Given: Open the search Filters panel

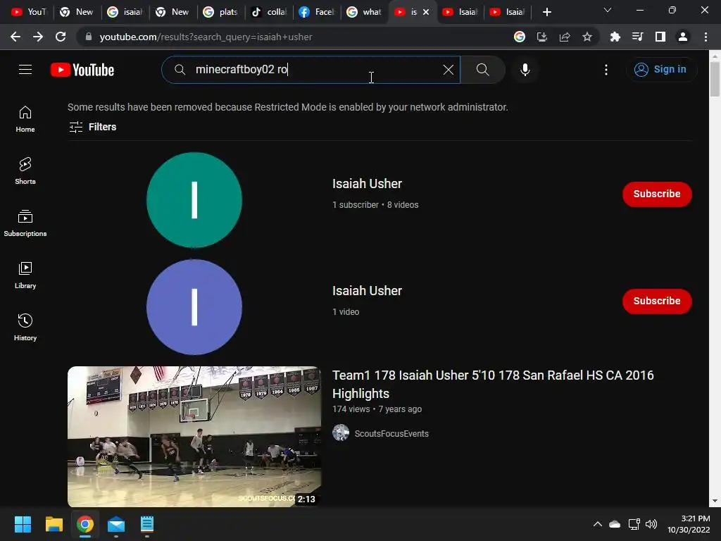Looking at the screenshot, I should tap(93, 127).
